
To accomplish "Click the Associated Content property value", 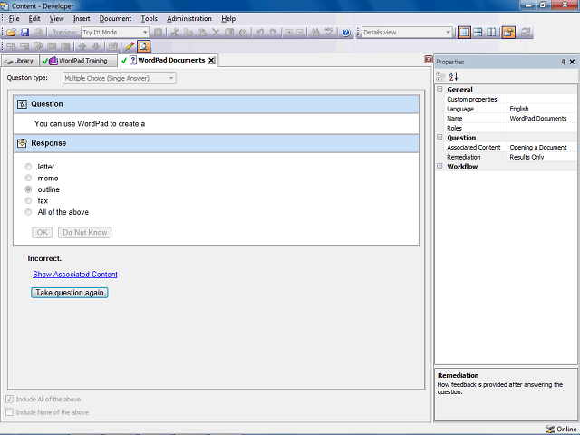I will (x=542, y=147).
